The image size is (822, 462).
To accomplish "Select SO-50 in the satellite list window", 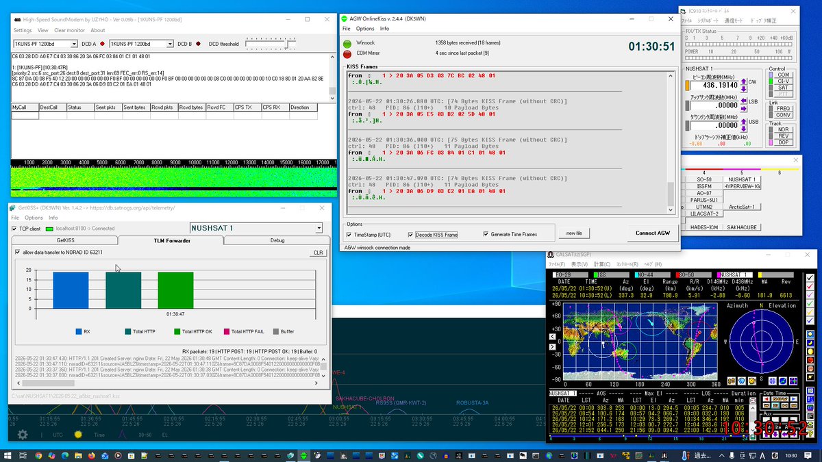I will tap(704, 179).
